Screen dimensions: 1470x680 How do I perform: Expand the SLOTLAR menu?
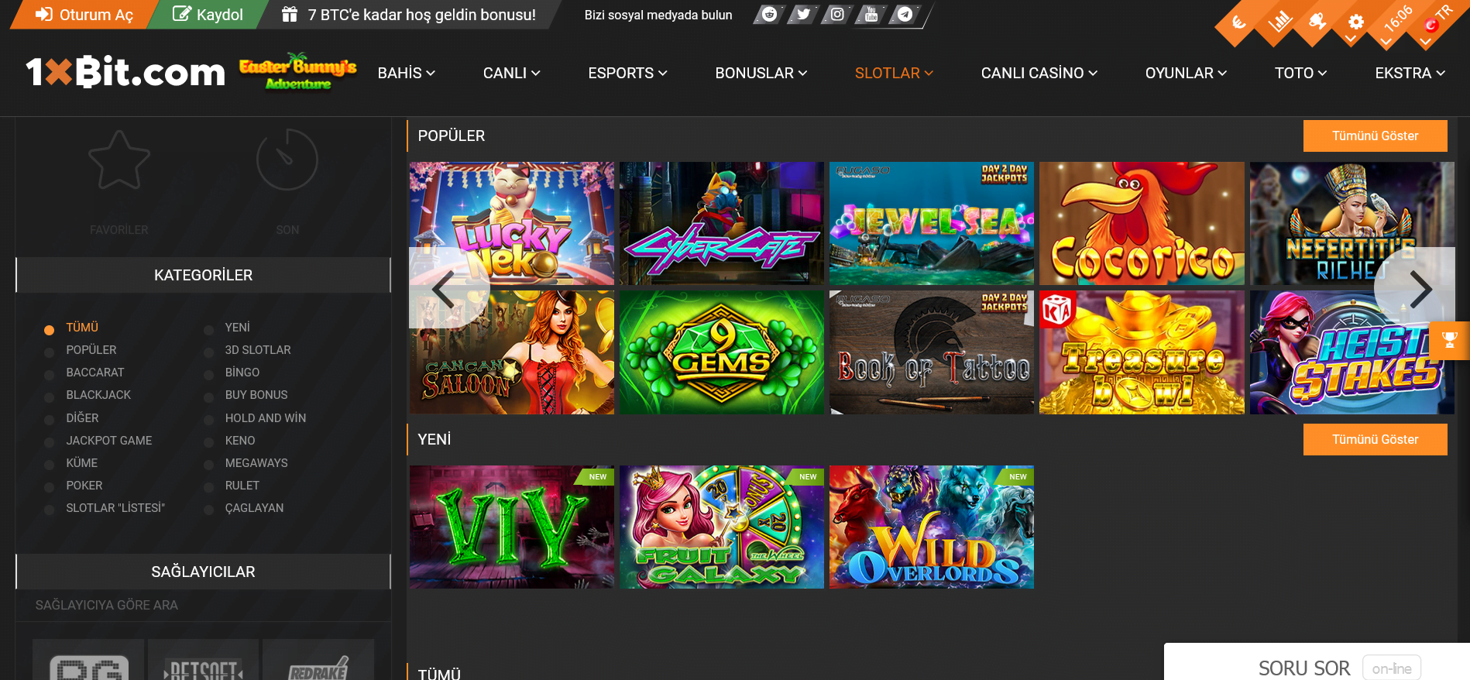pyautogui.click(x=894, y=73)
